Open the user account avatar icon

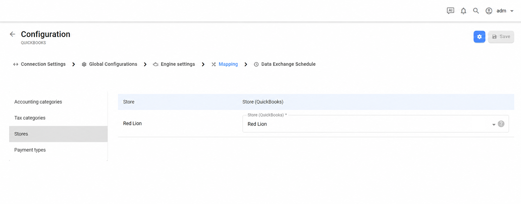click(x=489, y=11)
